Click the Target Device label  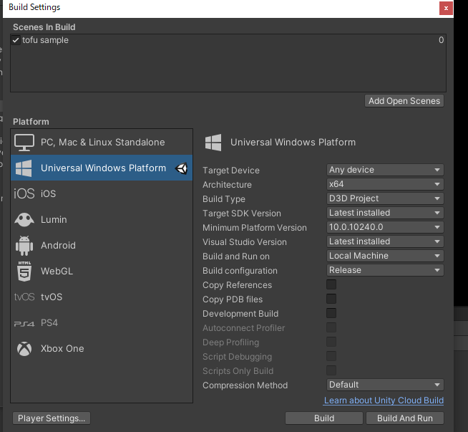point(231,171)
